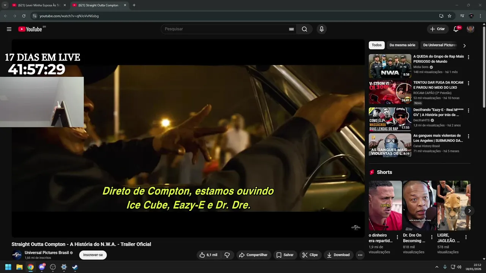This screenshot has height=273, width=486.
Task: Open options for LIGRE, JAGLEÃO short
Action: pos(466,237)
